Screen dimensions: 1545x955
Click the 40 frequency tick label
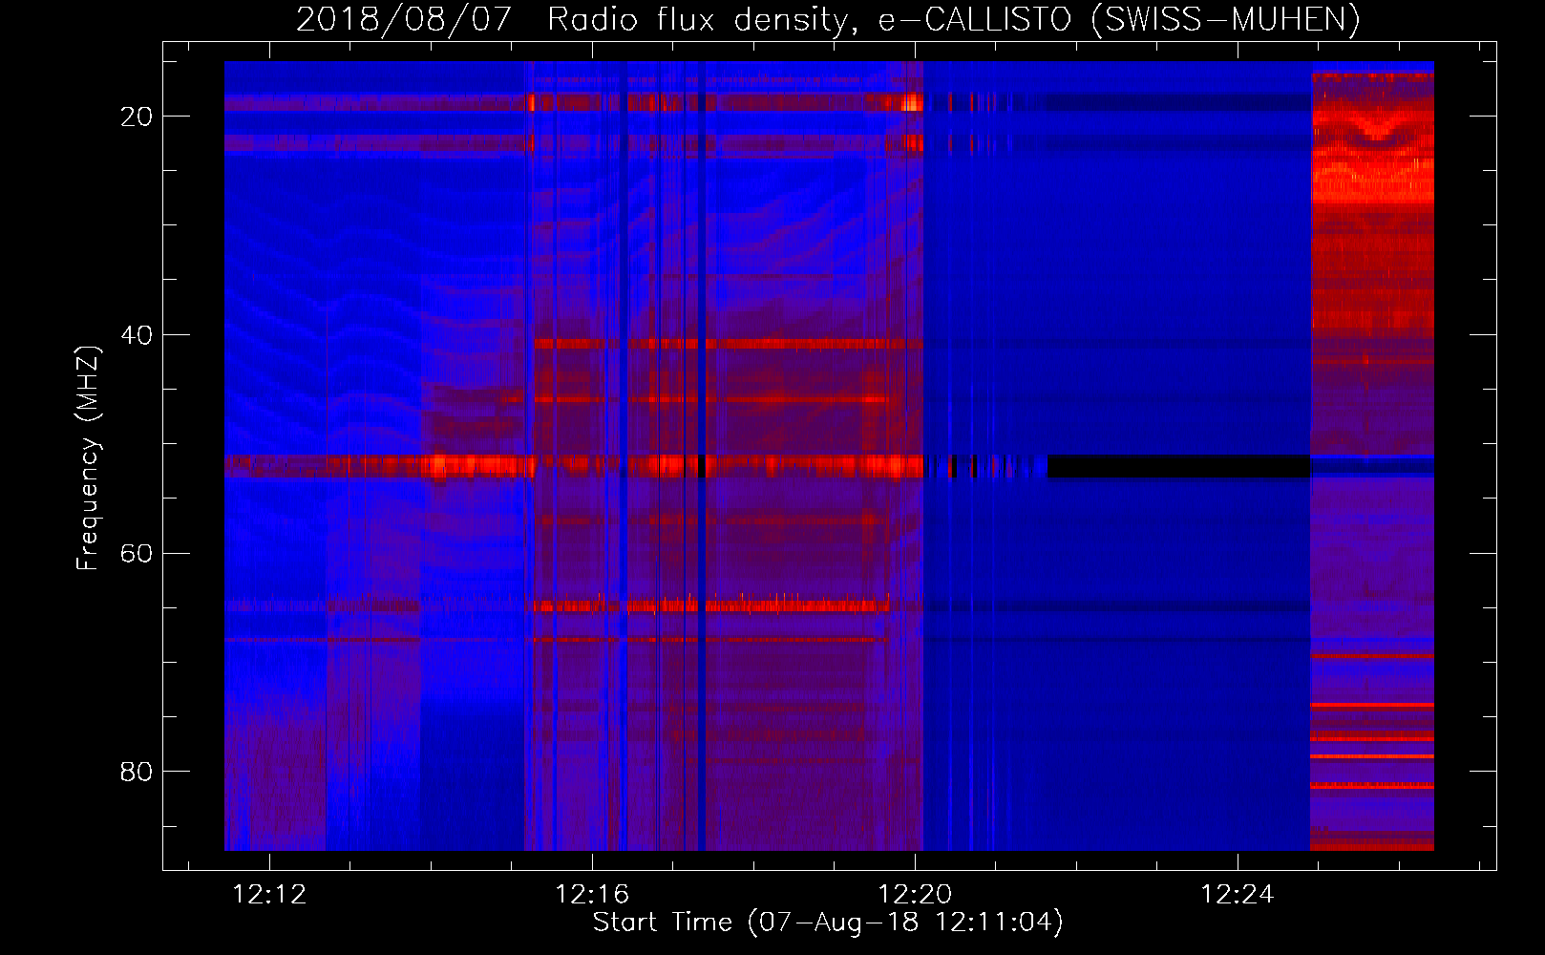[137, 335]
